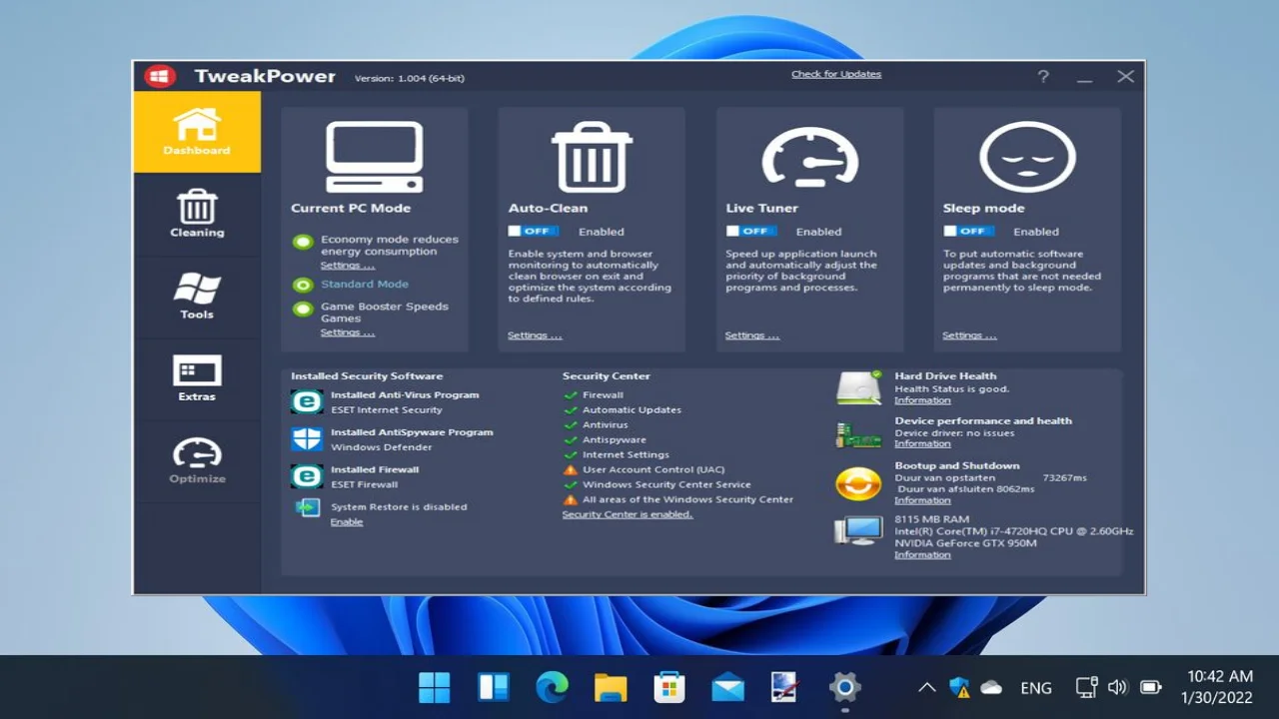Click the Live Tuner speedometer icon
Image resolution: width=1279 pixels, height=719 pixels.
[810, 157]
